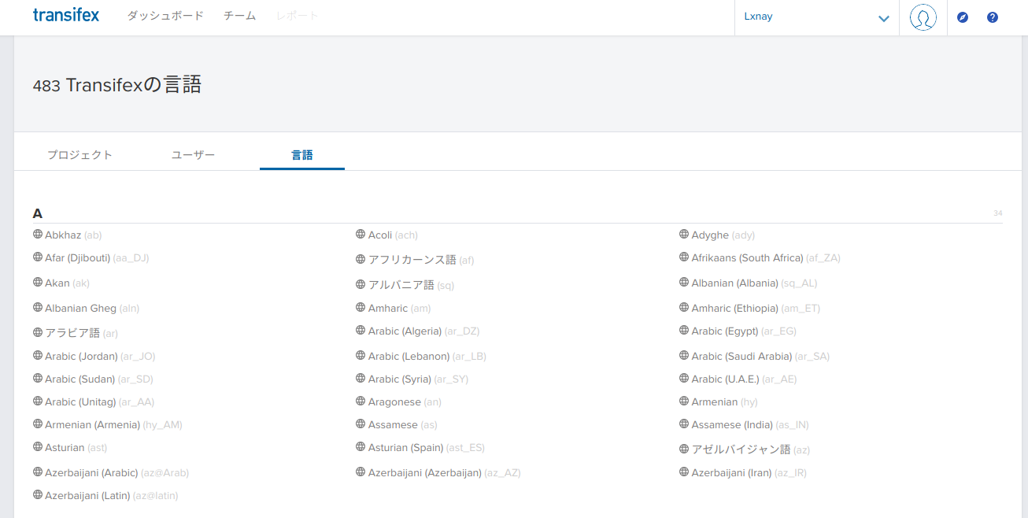This screenshot has width=1028, height=518.
Task: Click the globe icon beside Abkhaz
Action: click(38, 235)
